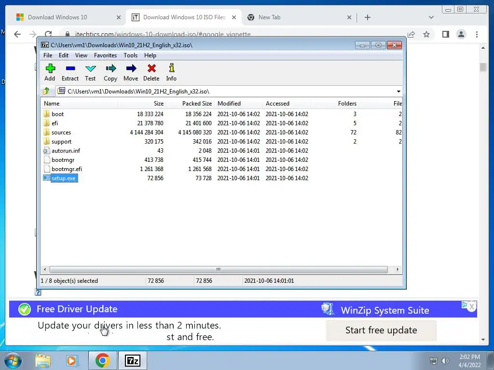Sort by the Folders column header
The height and width of the screenshot is (370, 494).
click(335, 104)
